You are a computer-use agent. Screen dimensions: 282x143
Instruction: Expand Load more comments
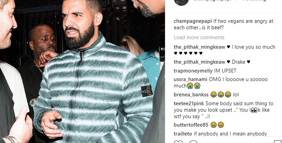click(x=199, y=37)
